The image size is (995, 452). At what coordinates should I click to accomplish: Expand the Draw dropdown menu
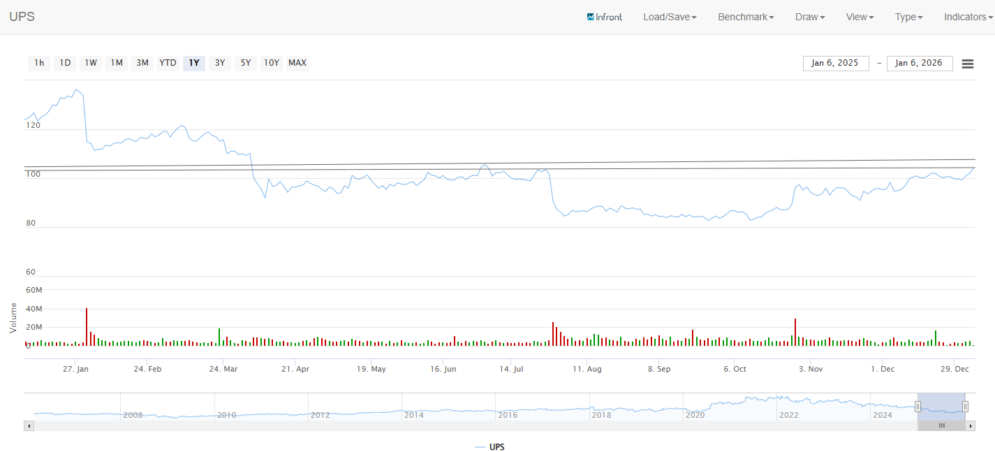click(x=810, y=17)
